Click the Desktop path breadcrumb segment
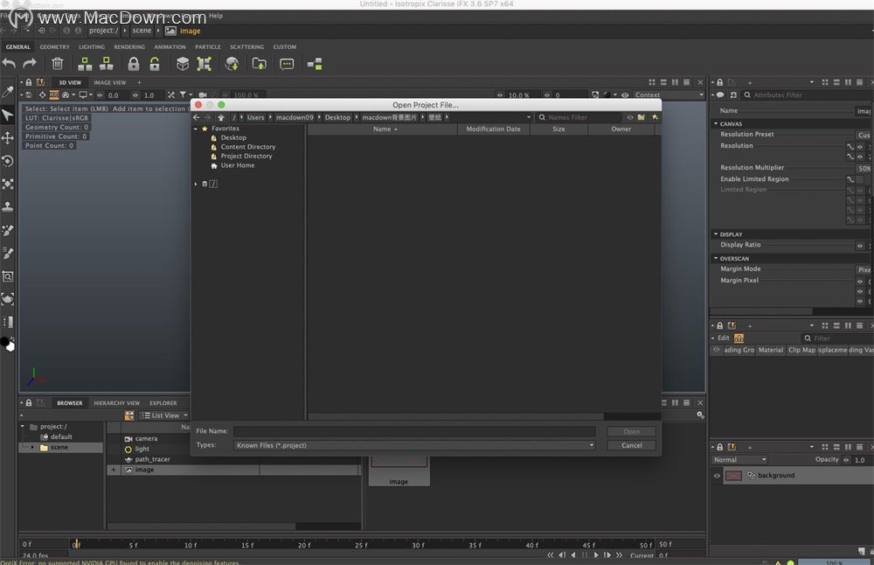874x565 pixels. [337, 117]
